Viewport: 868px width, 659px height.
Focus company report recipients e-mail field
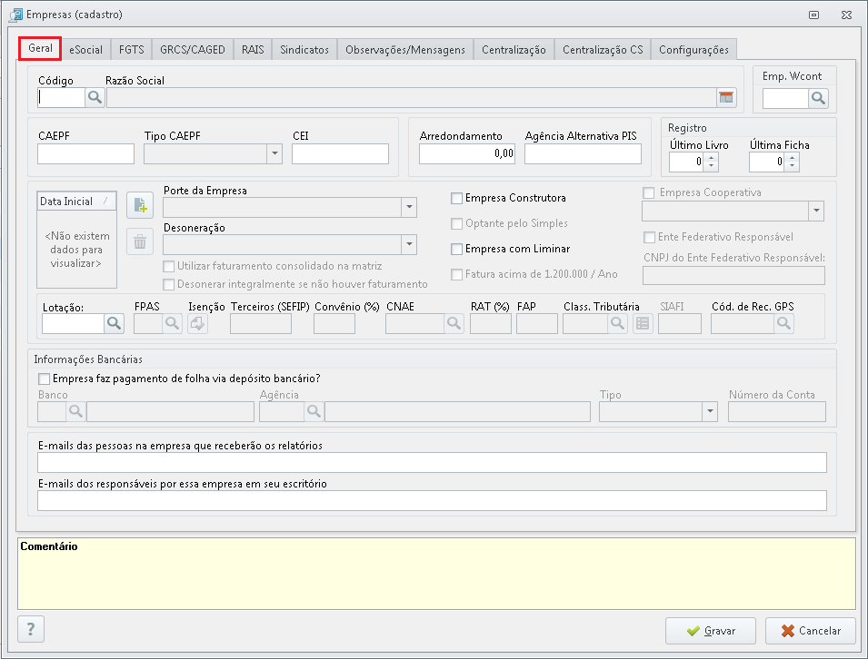pyautogui.click(x=432, y=462)
